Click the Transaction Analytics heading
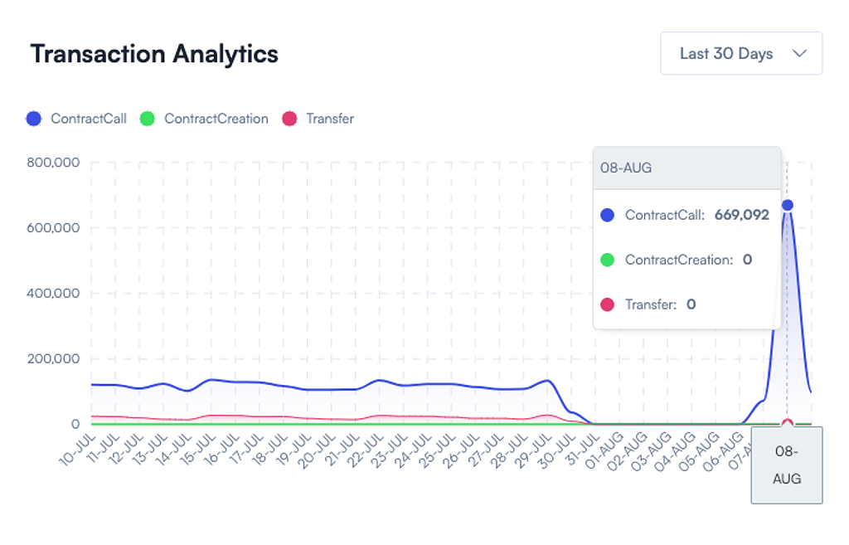Image resolution: width=849 pixels, height=545 pixels. pyautogui.click(x=154, y=54)
